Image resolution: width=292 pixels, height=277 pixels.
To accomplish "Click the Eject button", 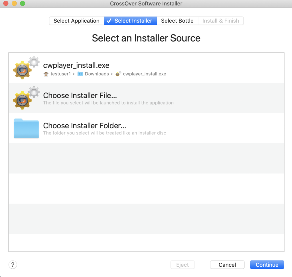I will coord(182,265).
